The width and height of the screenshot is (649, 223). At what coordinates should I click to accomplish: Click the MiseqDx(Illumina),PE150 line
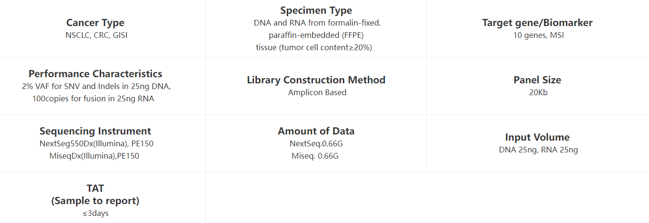pyautogui.click(x=94, y=156)
